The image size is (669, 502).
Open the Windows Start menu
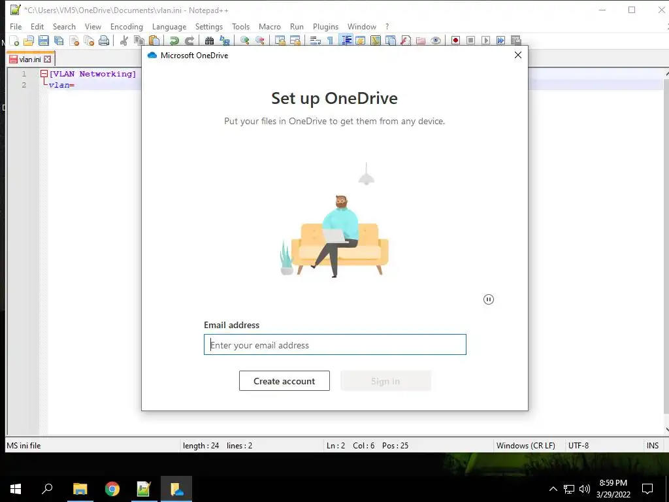pos(16,489)
